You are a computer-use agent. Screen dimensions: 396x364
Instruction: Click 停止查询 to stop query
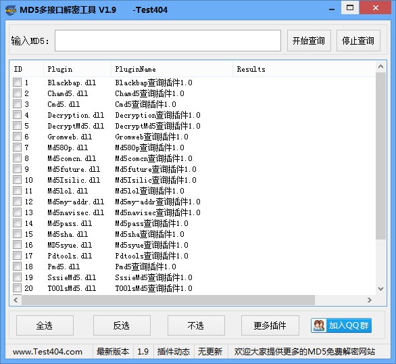pos(358,41)
